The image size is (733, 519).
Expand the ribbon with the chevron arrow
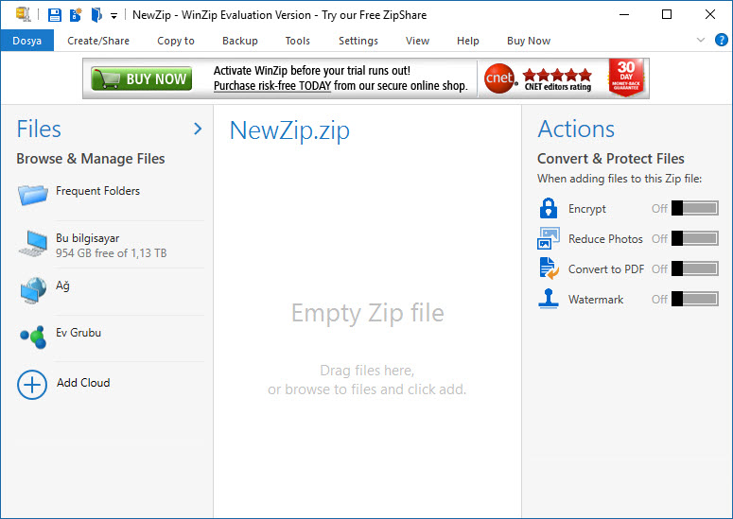[x=700, y=40]
